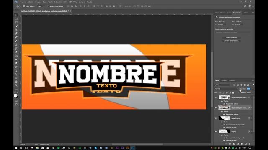The image size is (268, 150).
Task: Click the Editar contenido button
Action: pos(232,37)
